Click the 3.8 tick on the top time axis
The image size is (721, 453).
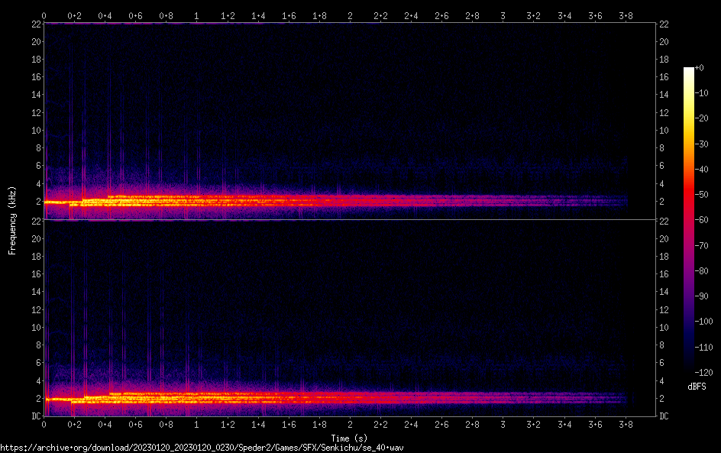625,15
